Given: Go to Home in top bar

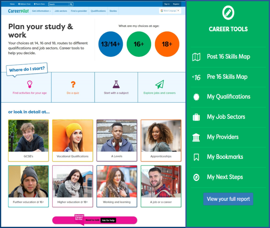Looking at the screenshot, I should tap(12, 4).
